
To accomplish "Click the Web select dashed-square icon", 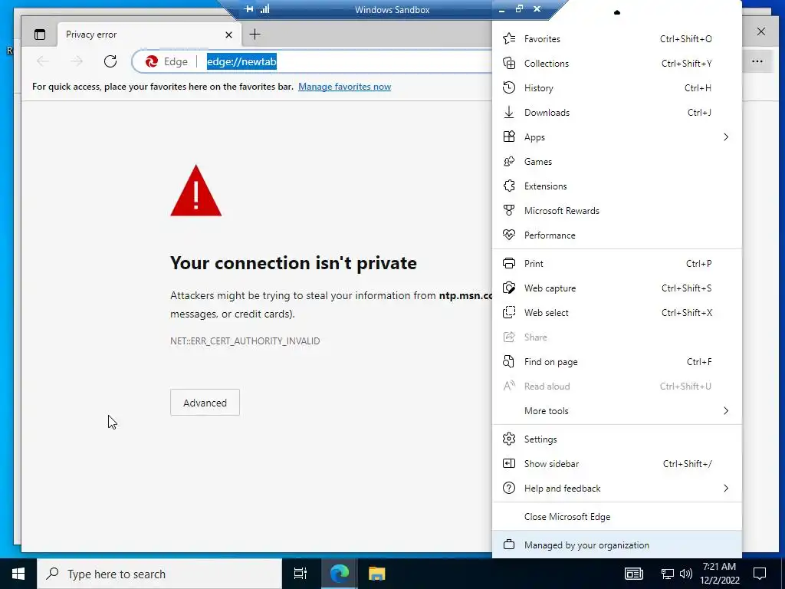I will [x=509, y=313].
